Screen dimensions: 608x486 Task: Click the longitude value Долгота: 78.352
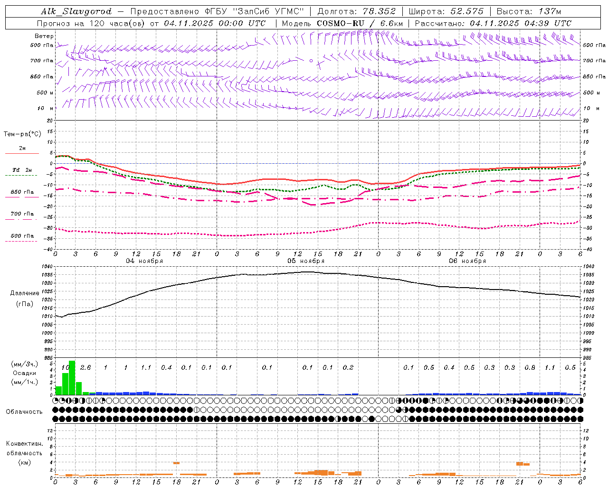356,11
